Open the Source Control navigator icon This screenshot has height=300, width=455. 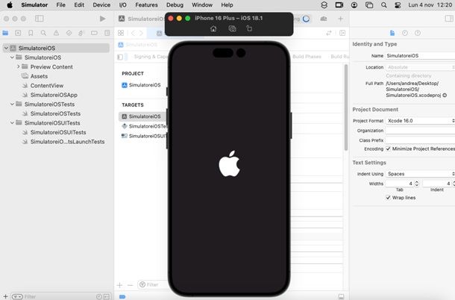tap(18, 33)
